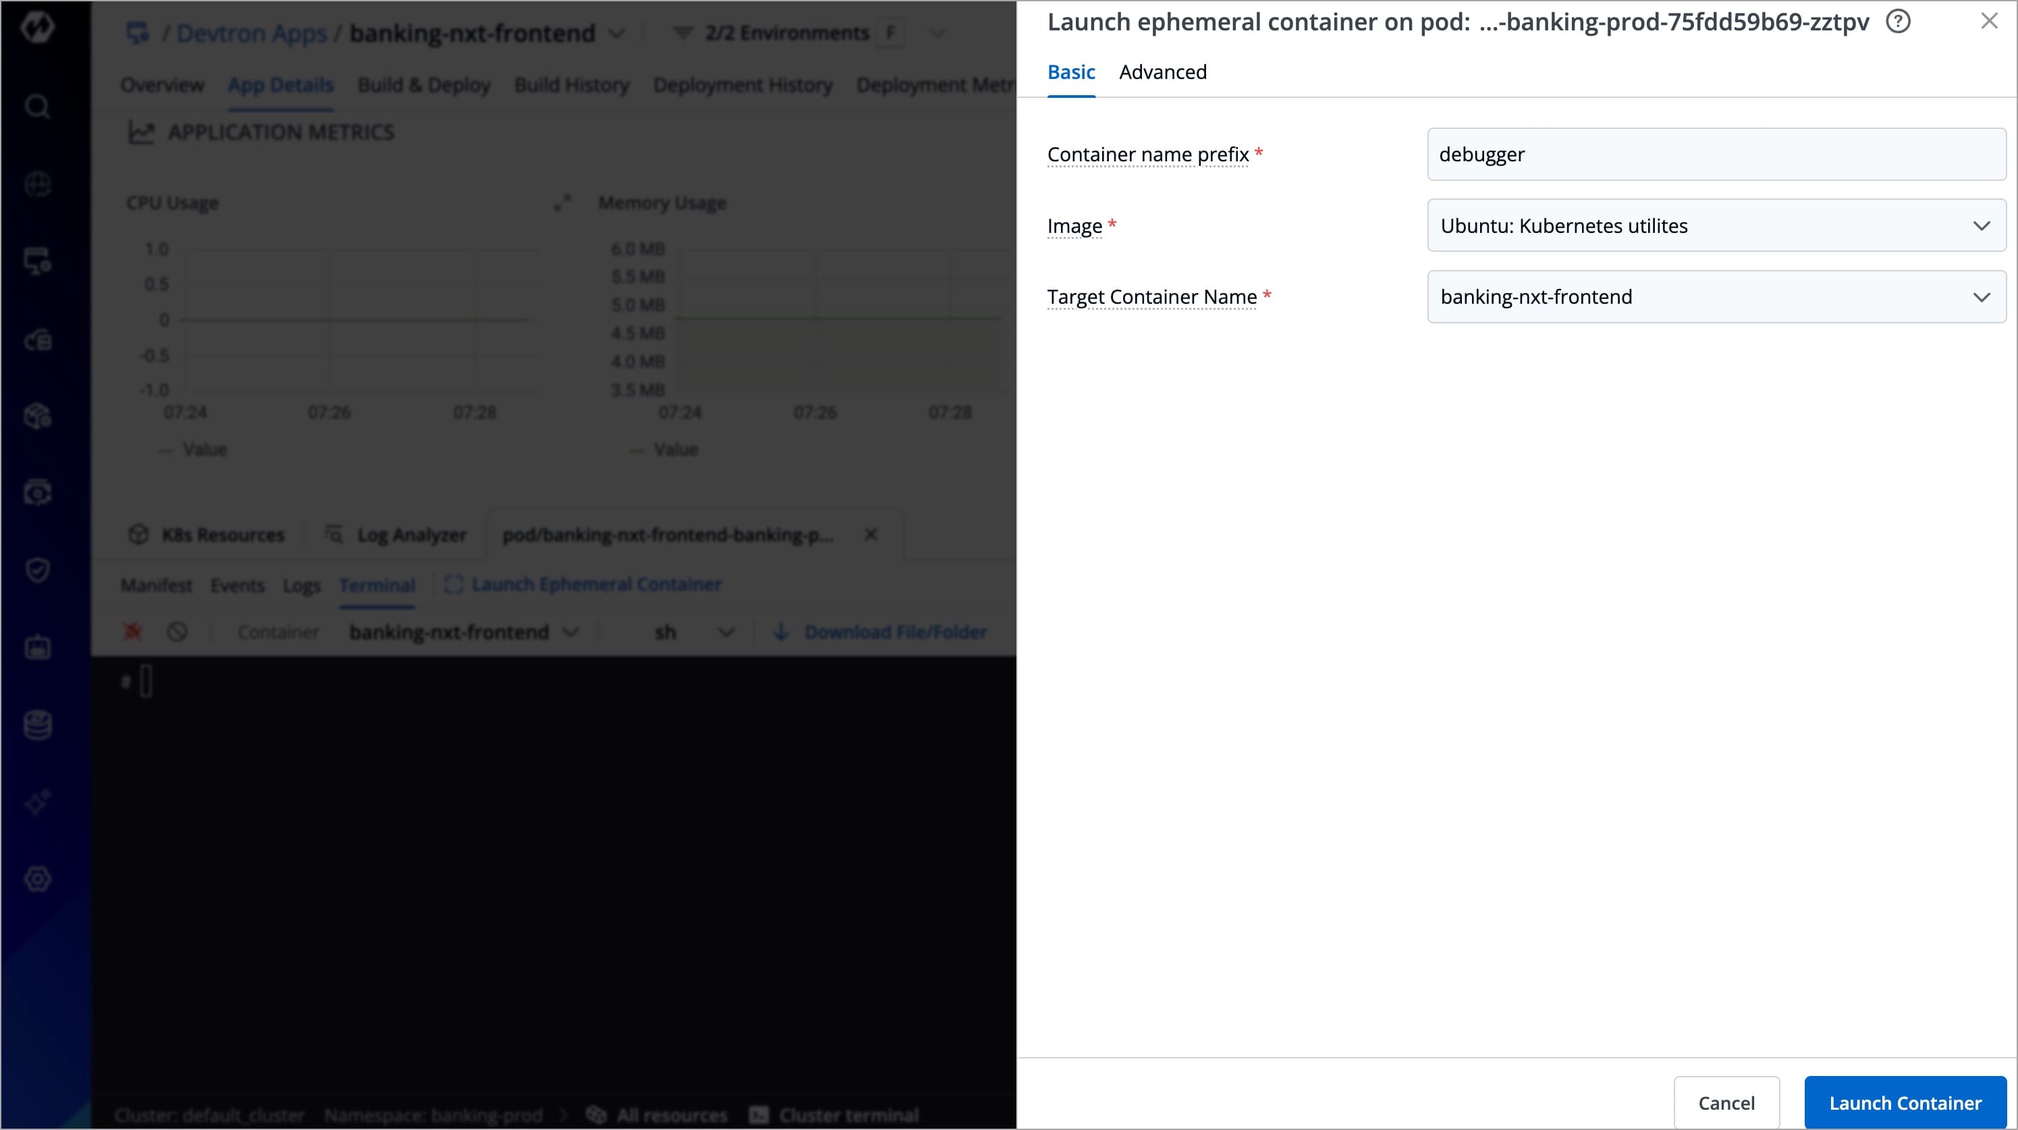Click the Devtron logo icon
This screenshot has height=1130, width=2018.
point(37,28)
